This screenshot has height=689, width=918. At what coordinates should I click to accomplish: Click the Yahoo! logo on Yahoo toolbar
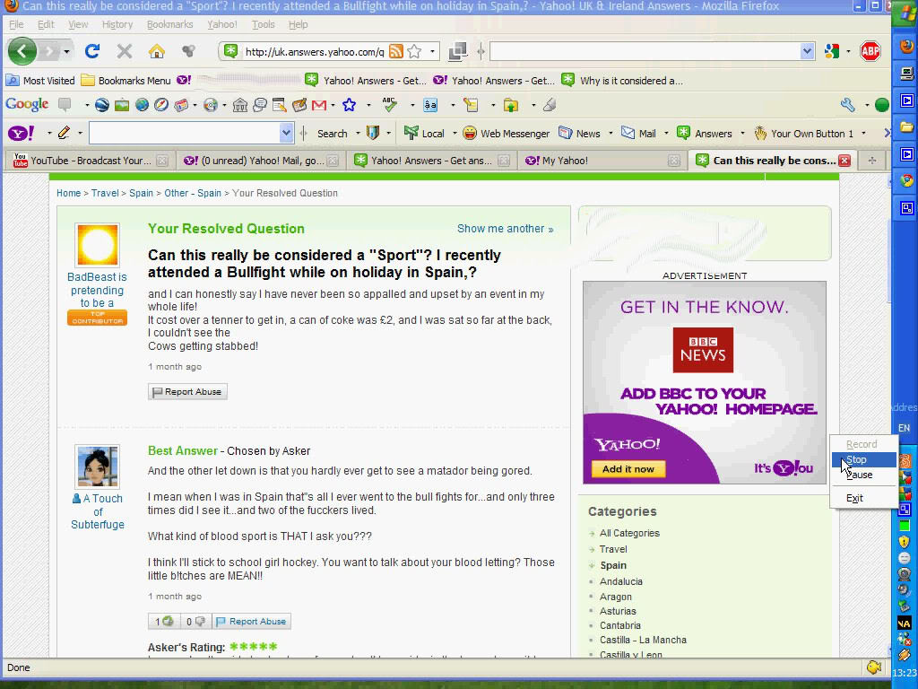tap(22, 134)
